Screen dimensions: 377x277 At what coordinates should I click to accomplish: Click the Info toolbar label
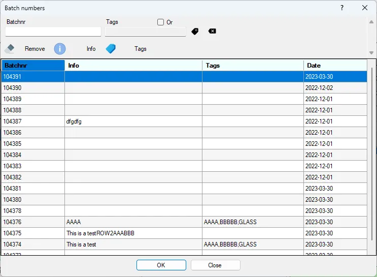click(91, 49)
